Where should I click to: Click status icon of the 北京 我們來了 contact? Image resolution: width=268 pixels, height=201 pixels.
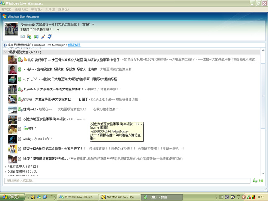(20, 59)
